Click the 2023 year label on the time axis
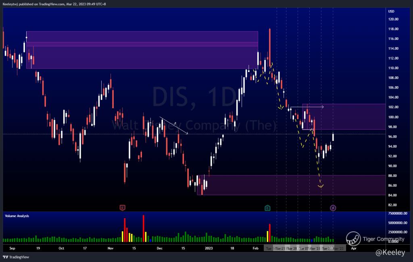 pos(209,248)
